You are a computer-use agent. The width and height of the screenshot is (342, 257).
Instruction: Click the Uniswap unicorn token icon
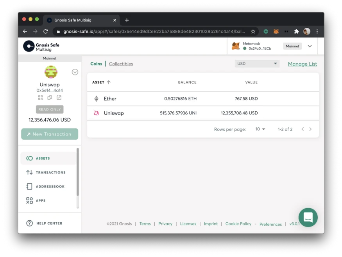coord(96,113)
